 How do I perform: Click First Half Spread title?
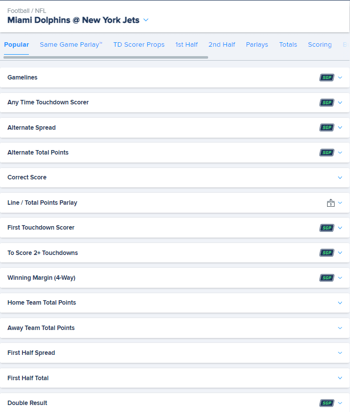[31, 353]
